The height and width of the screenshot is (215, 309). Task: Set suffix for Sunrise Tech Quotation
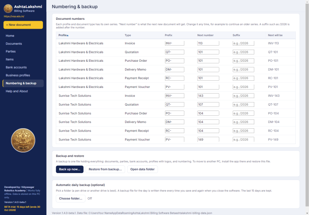coord(243,104)
